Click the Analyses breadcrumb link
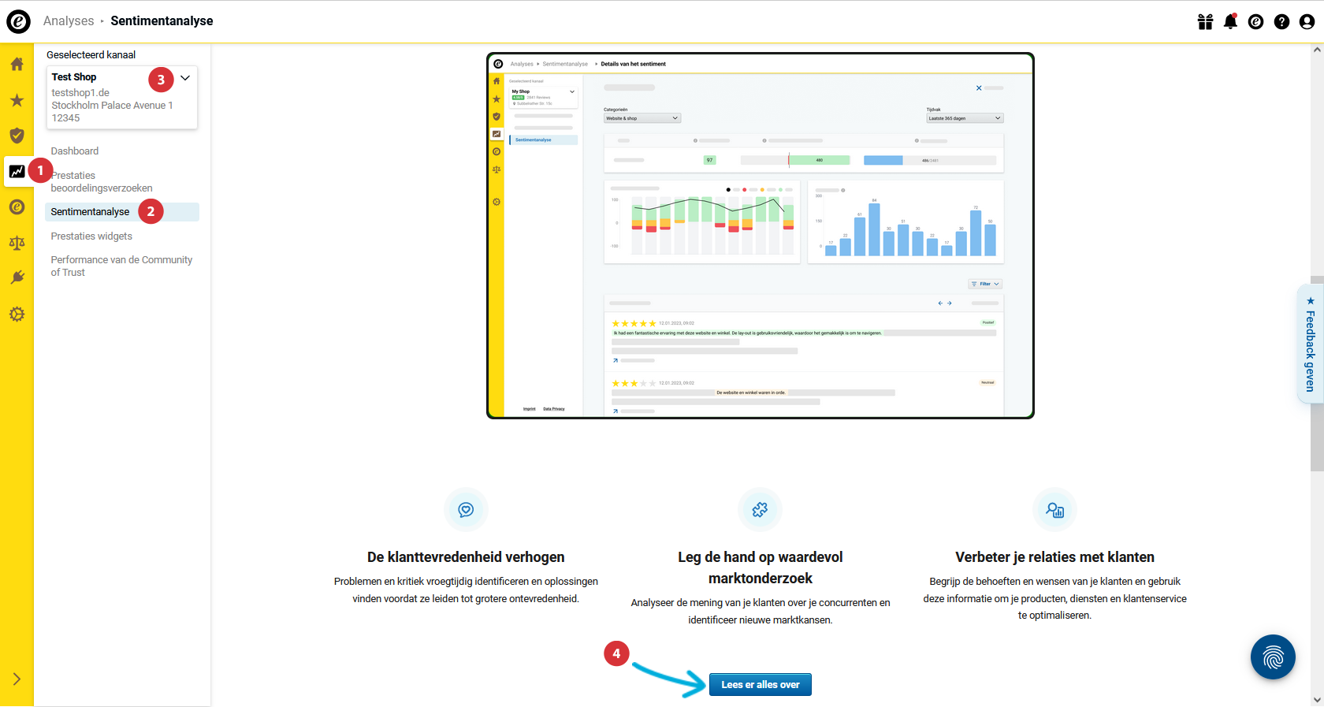The image size is (1324, 707). coord(69,21)
